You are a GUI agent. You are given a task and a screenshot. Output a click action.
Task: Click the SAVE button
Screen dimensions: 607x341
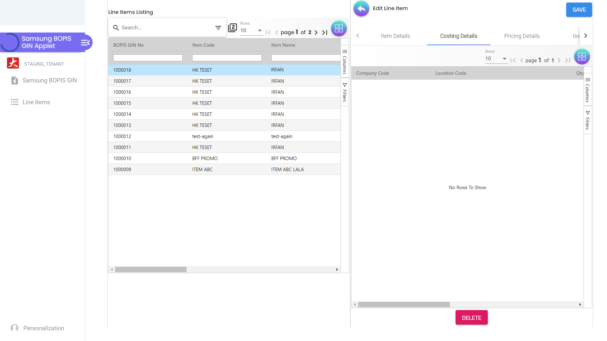(579, 10)
